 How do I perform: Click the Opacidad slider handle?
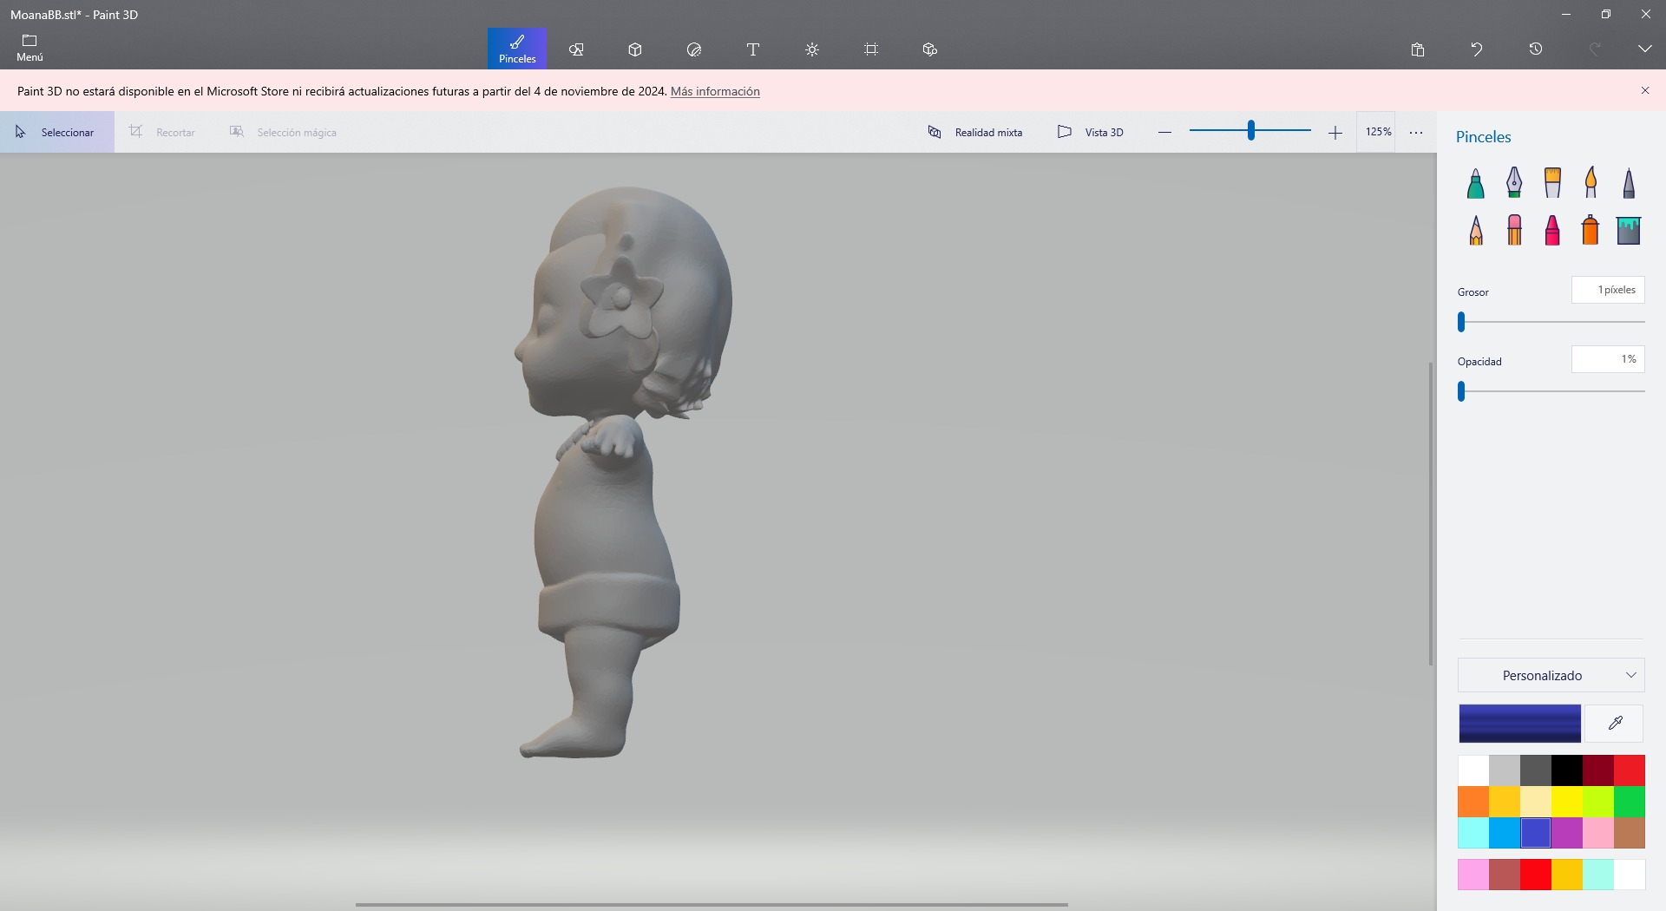[1461, 391]
